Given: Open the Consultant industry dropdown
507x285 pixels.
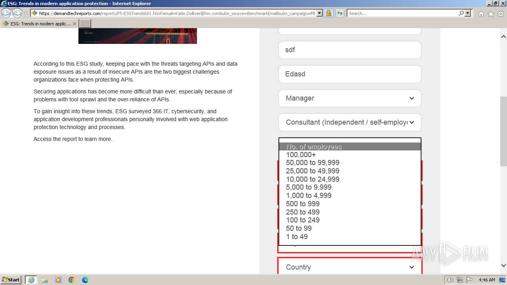Looking at the screenshot, I should click(350, 122).
